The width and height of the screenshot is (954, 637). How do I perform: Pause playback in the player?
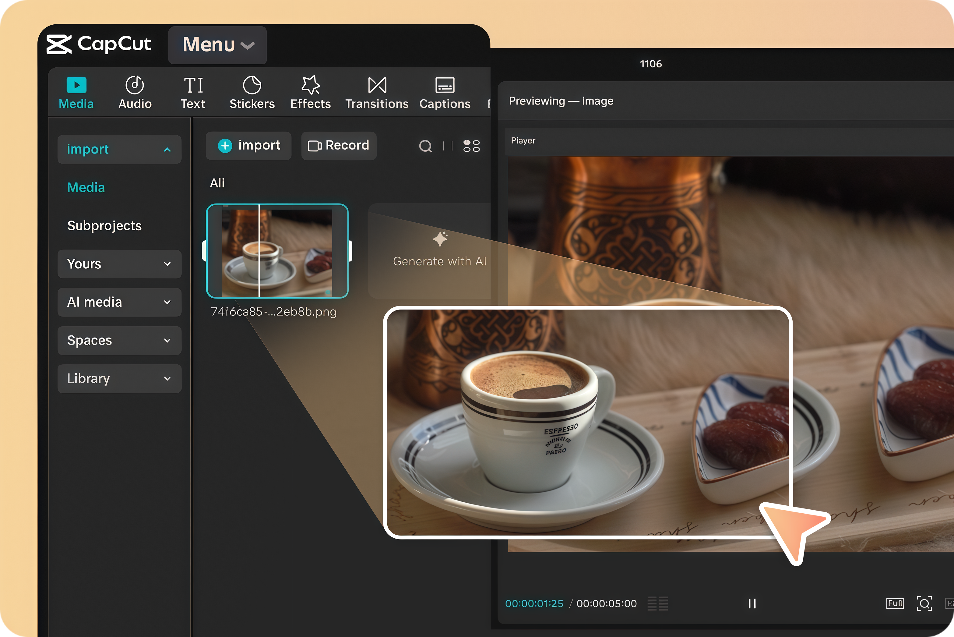(752, 604)
